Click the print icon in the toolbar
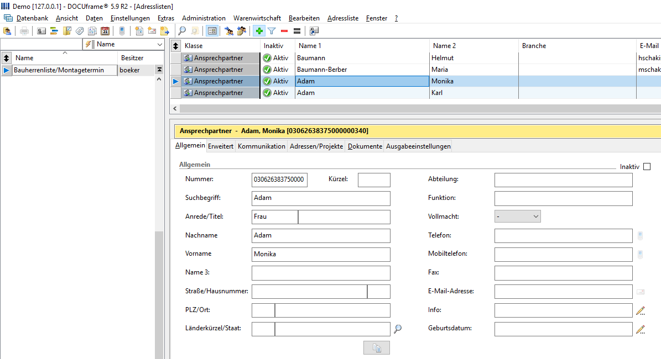The width and height of the screenshot is (661, 359). (x=24, y=31)
